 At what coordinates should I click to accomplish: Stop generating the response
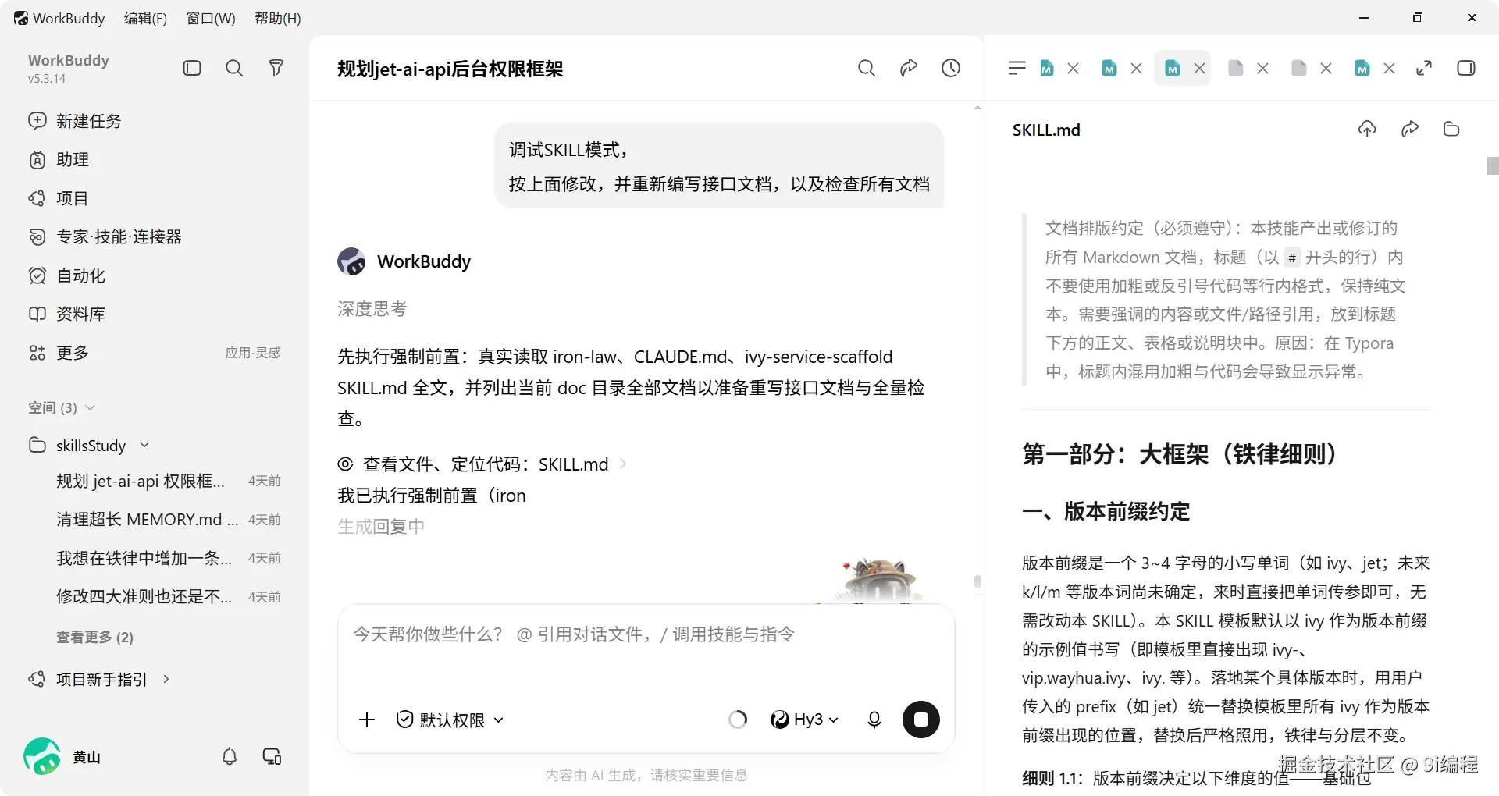(921, 720)
